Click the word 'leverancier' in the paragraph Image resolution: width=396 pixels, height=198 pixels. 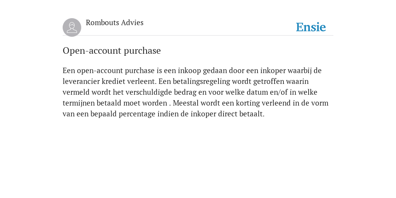coord(81,81)
